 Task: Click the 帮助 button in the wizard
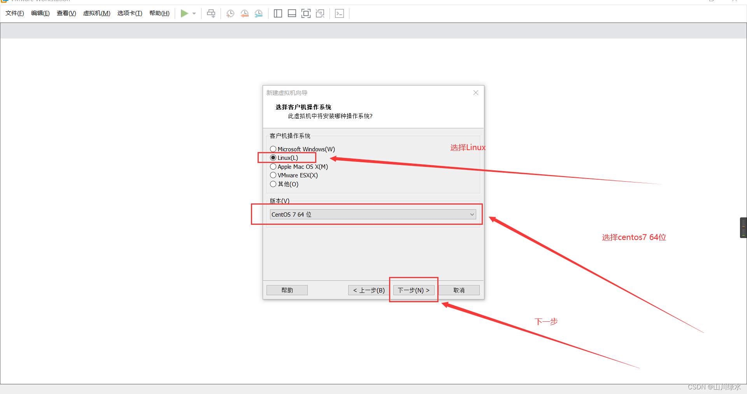click(287, 290)
